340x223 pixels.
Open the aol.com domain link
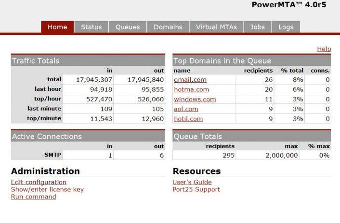pyautogui.click(x=186, y=109)
